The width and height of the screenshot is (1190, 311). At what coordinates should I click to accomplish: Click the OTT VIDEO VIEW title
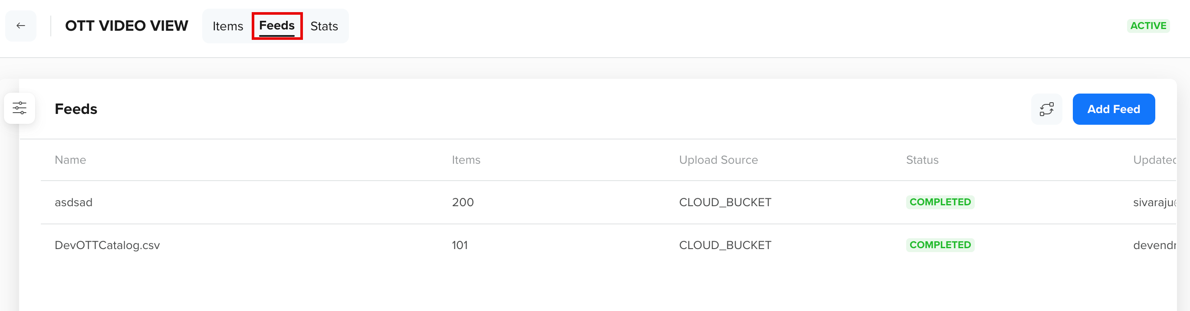(127, 26)
